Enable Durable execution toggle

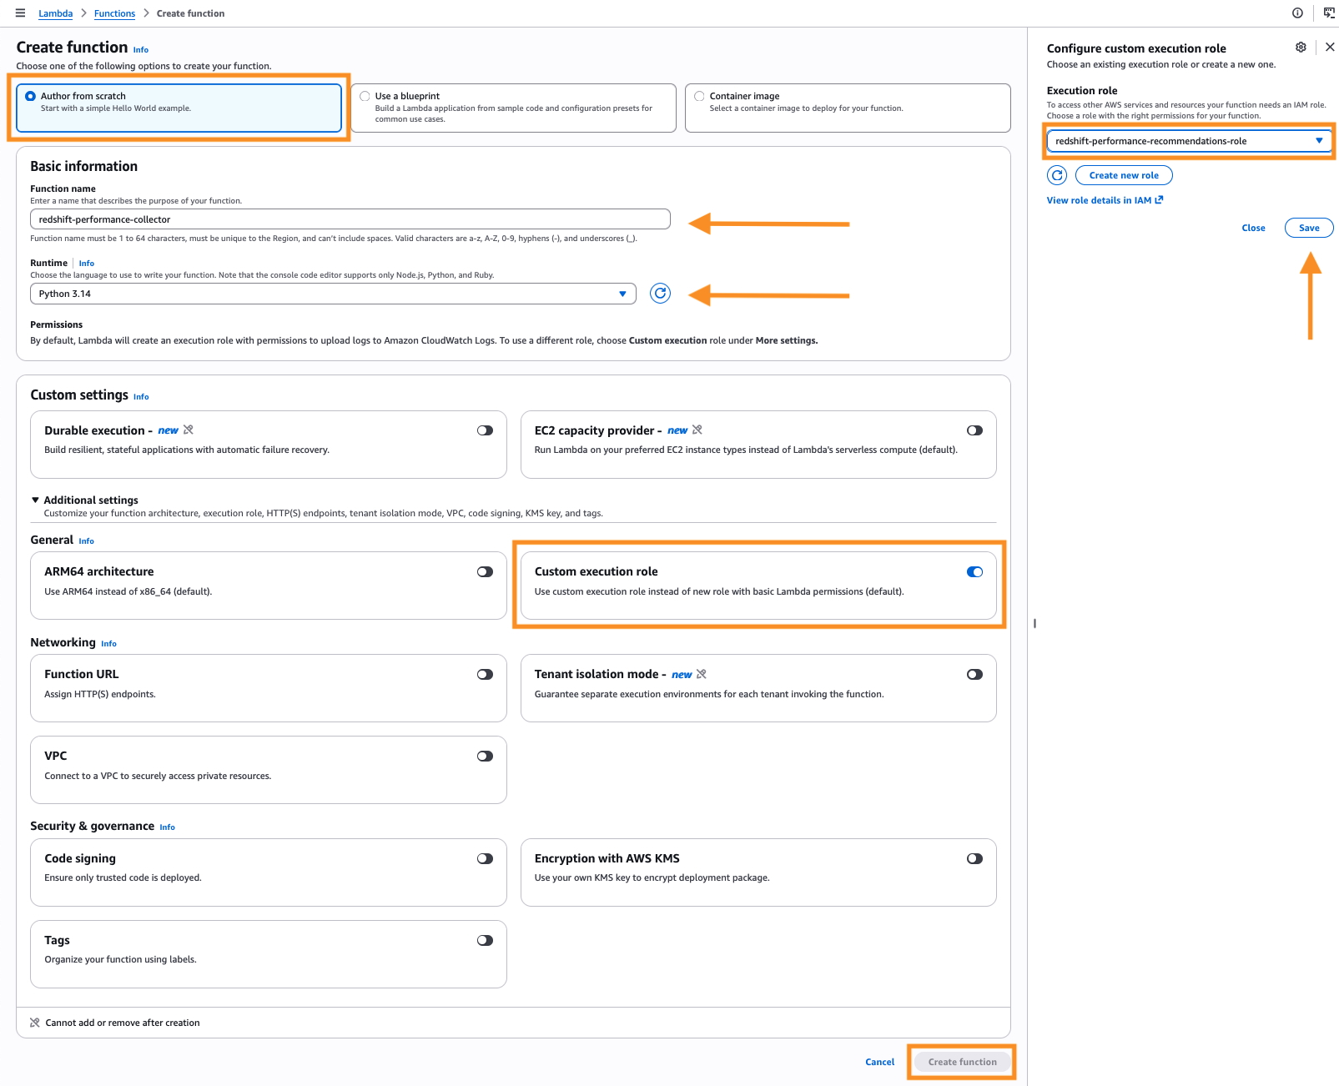point(485,430)
